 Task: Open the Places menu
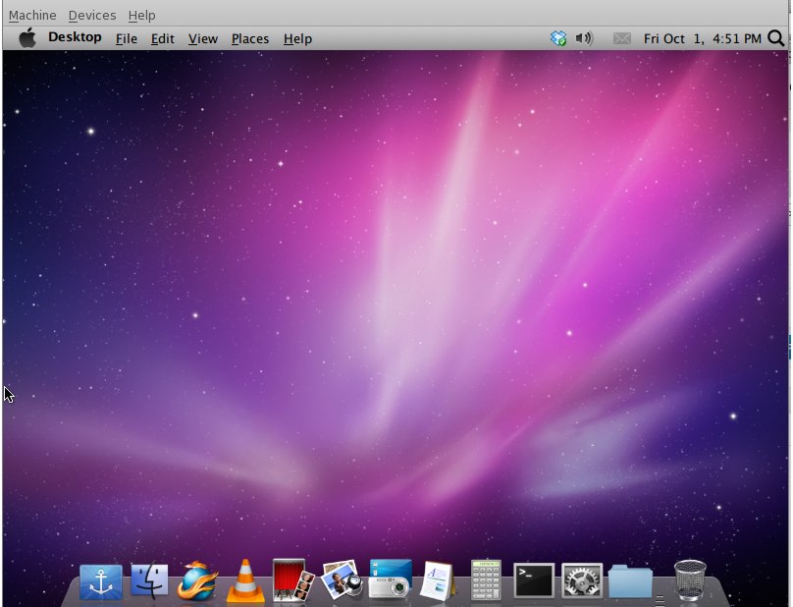pyautogui.click(x=250, y=39)
